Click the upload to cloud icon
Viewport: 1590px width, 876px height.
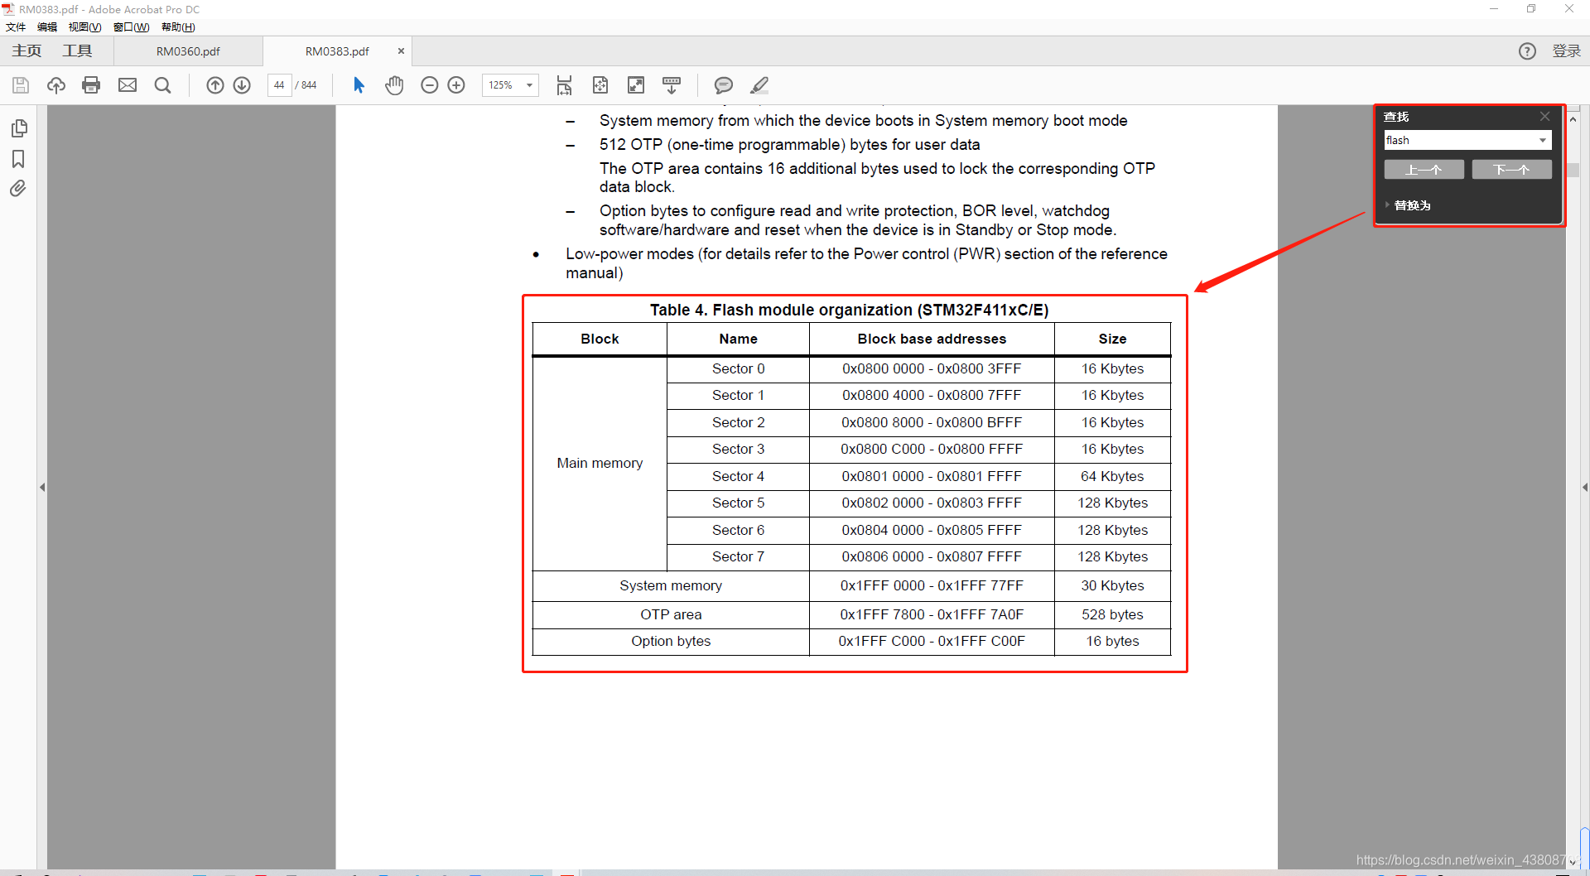tap(55, 85)
